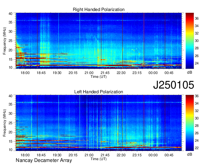
Task: Select the J250105 date label
Action: 173,85
